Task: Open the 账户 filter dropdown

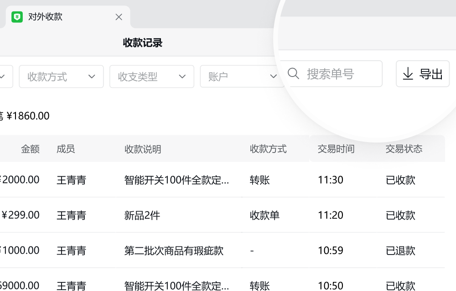Action: pyautogui.click(x=242, y=77)
